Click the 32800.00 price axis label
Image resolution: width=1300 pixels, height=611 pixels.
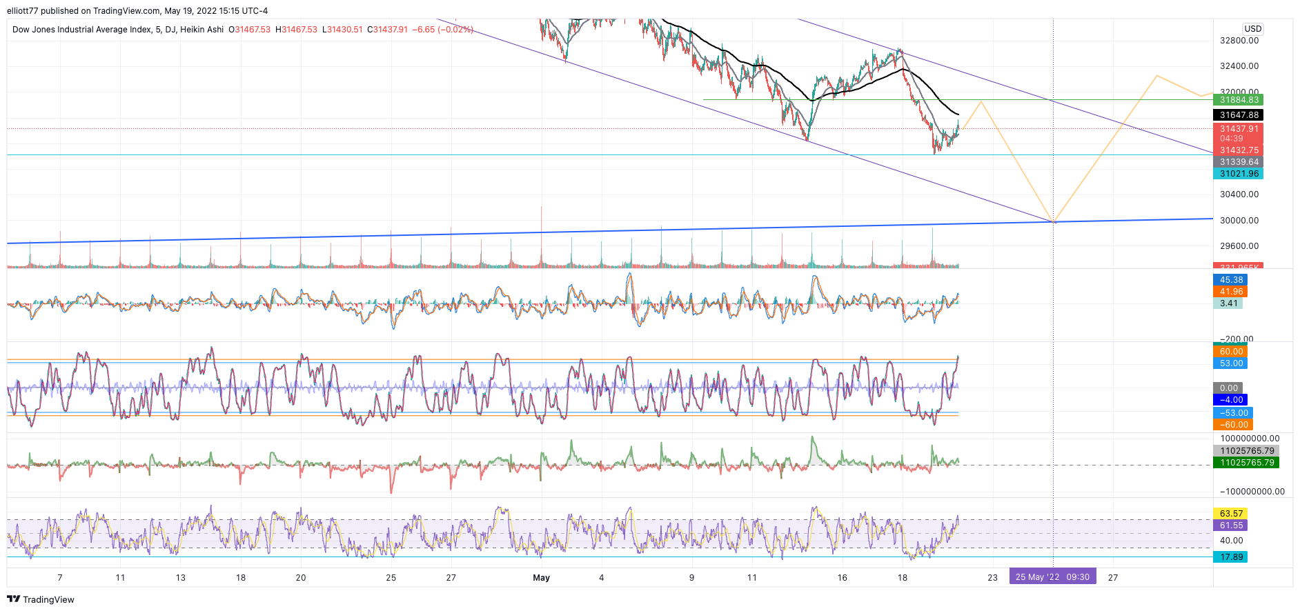[1239, 41]
